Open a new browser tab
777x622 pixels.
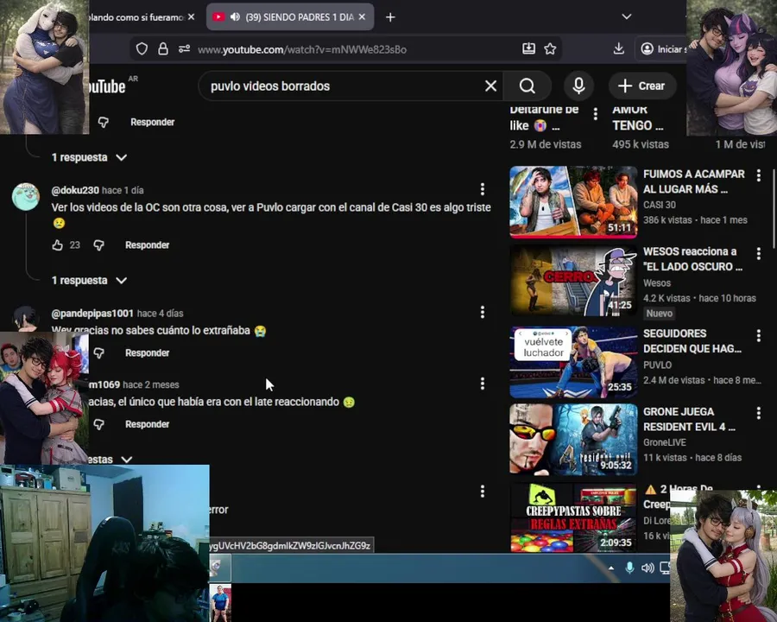tap(390, 17)
